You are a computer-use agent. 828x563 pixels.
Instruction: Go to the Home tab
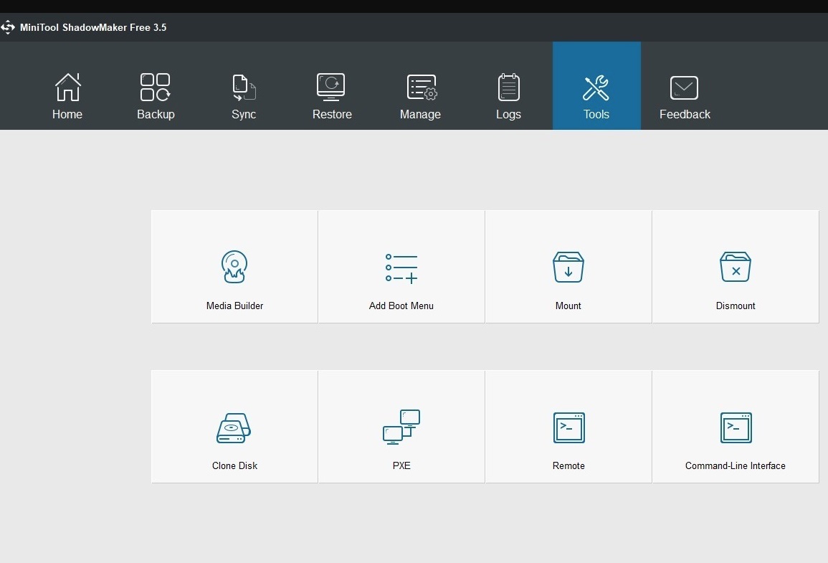67,95
